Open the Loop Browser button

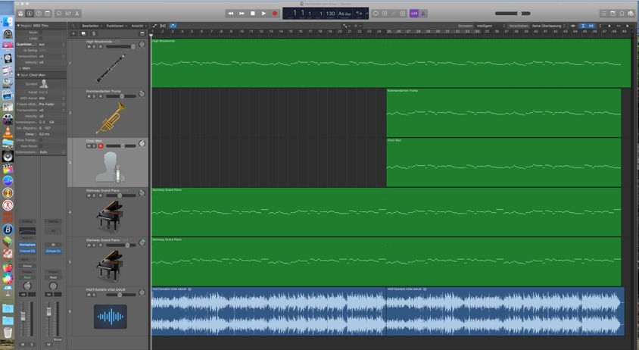(622, 14)
